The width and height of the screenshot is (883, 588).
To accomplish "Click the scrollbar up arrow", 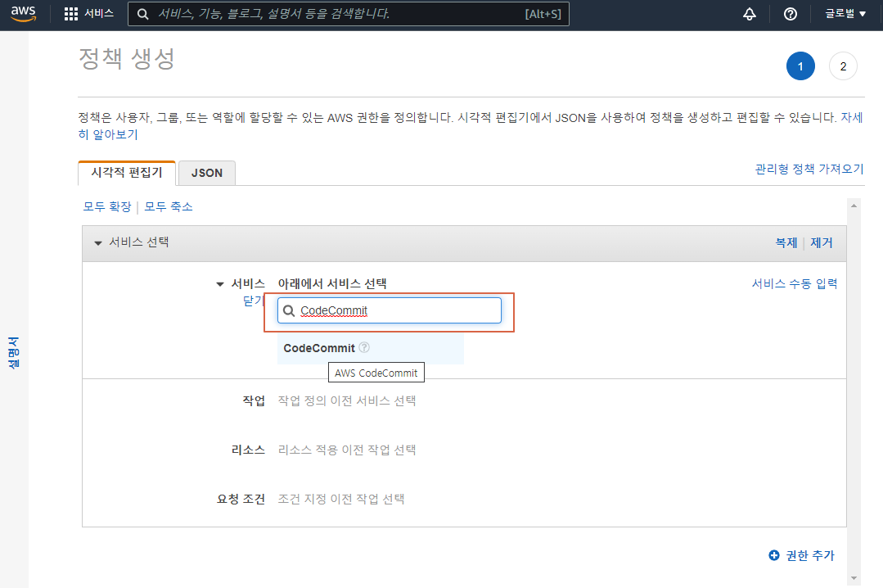I will (854, 206).
